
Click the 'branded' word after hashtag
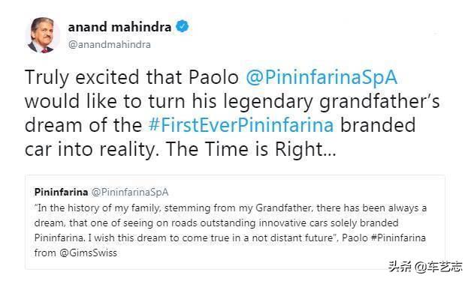pyautogui.click(x=378, y=125)
